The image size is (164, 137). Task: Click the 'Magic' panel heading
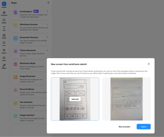tap(14, 3)
